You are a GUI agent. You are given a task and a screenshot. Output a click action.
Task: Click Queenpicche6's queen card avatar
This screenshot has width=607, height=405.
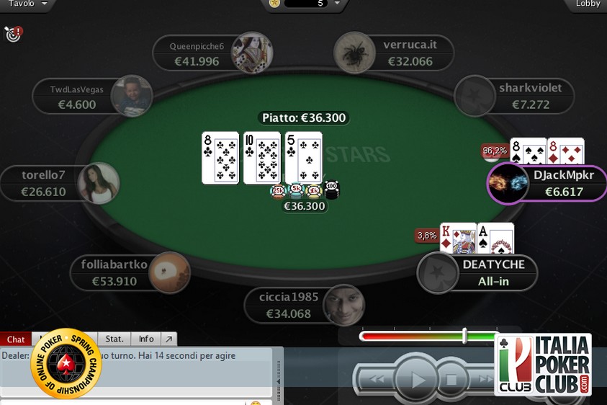click(x=251, y=53)
